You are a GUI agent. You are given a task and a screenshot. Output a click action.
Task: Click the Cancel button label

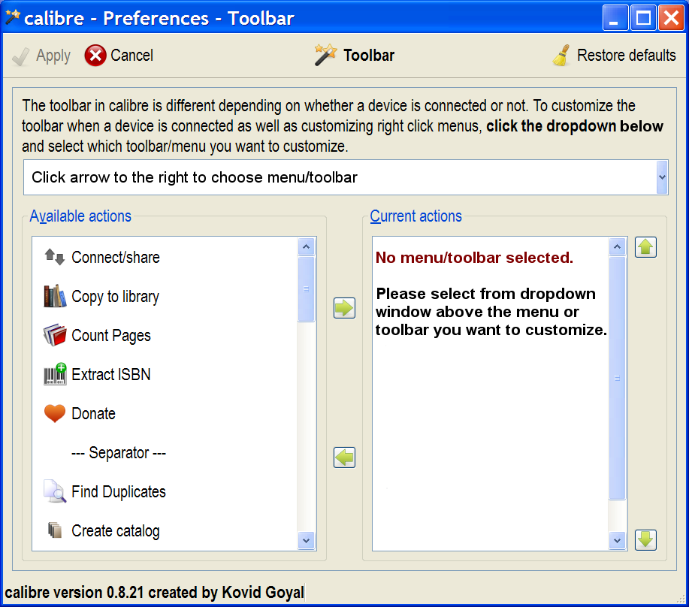pyautogui.click(x=131, y=56)
